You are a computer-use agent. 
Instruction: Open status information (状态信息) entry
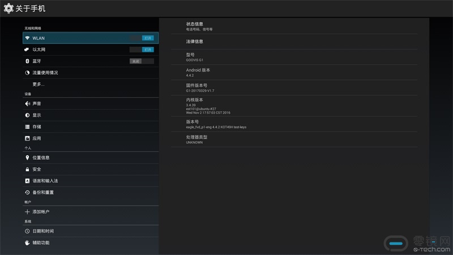[194, 26]
